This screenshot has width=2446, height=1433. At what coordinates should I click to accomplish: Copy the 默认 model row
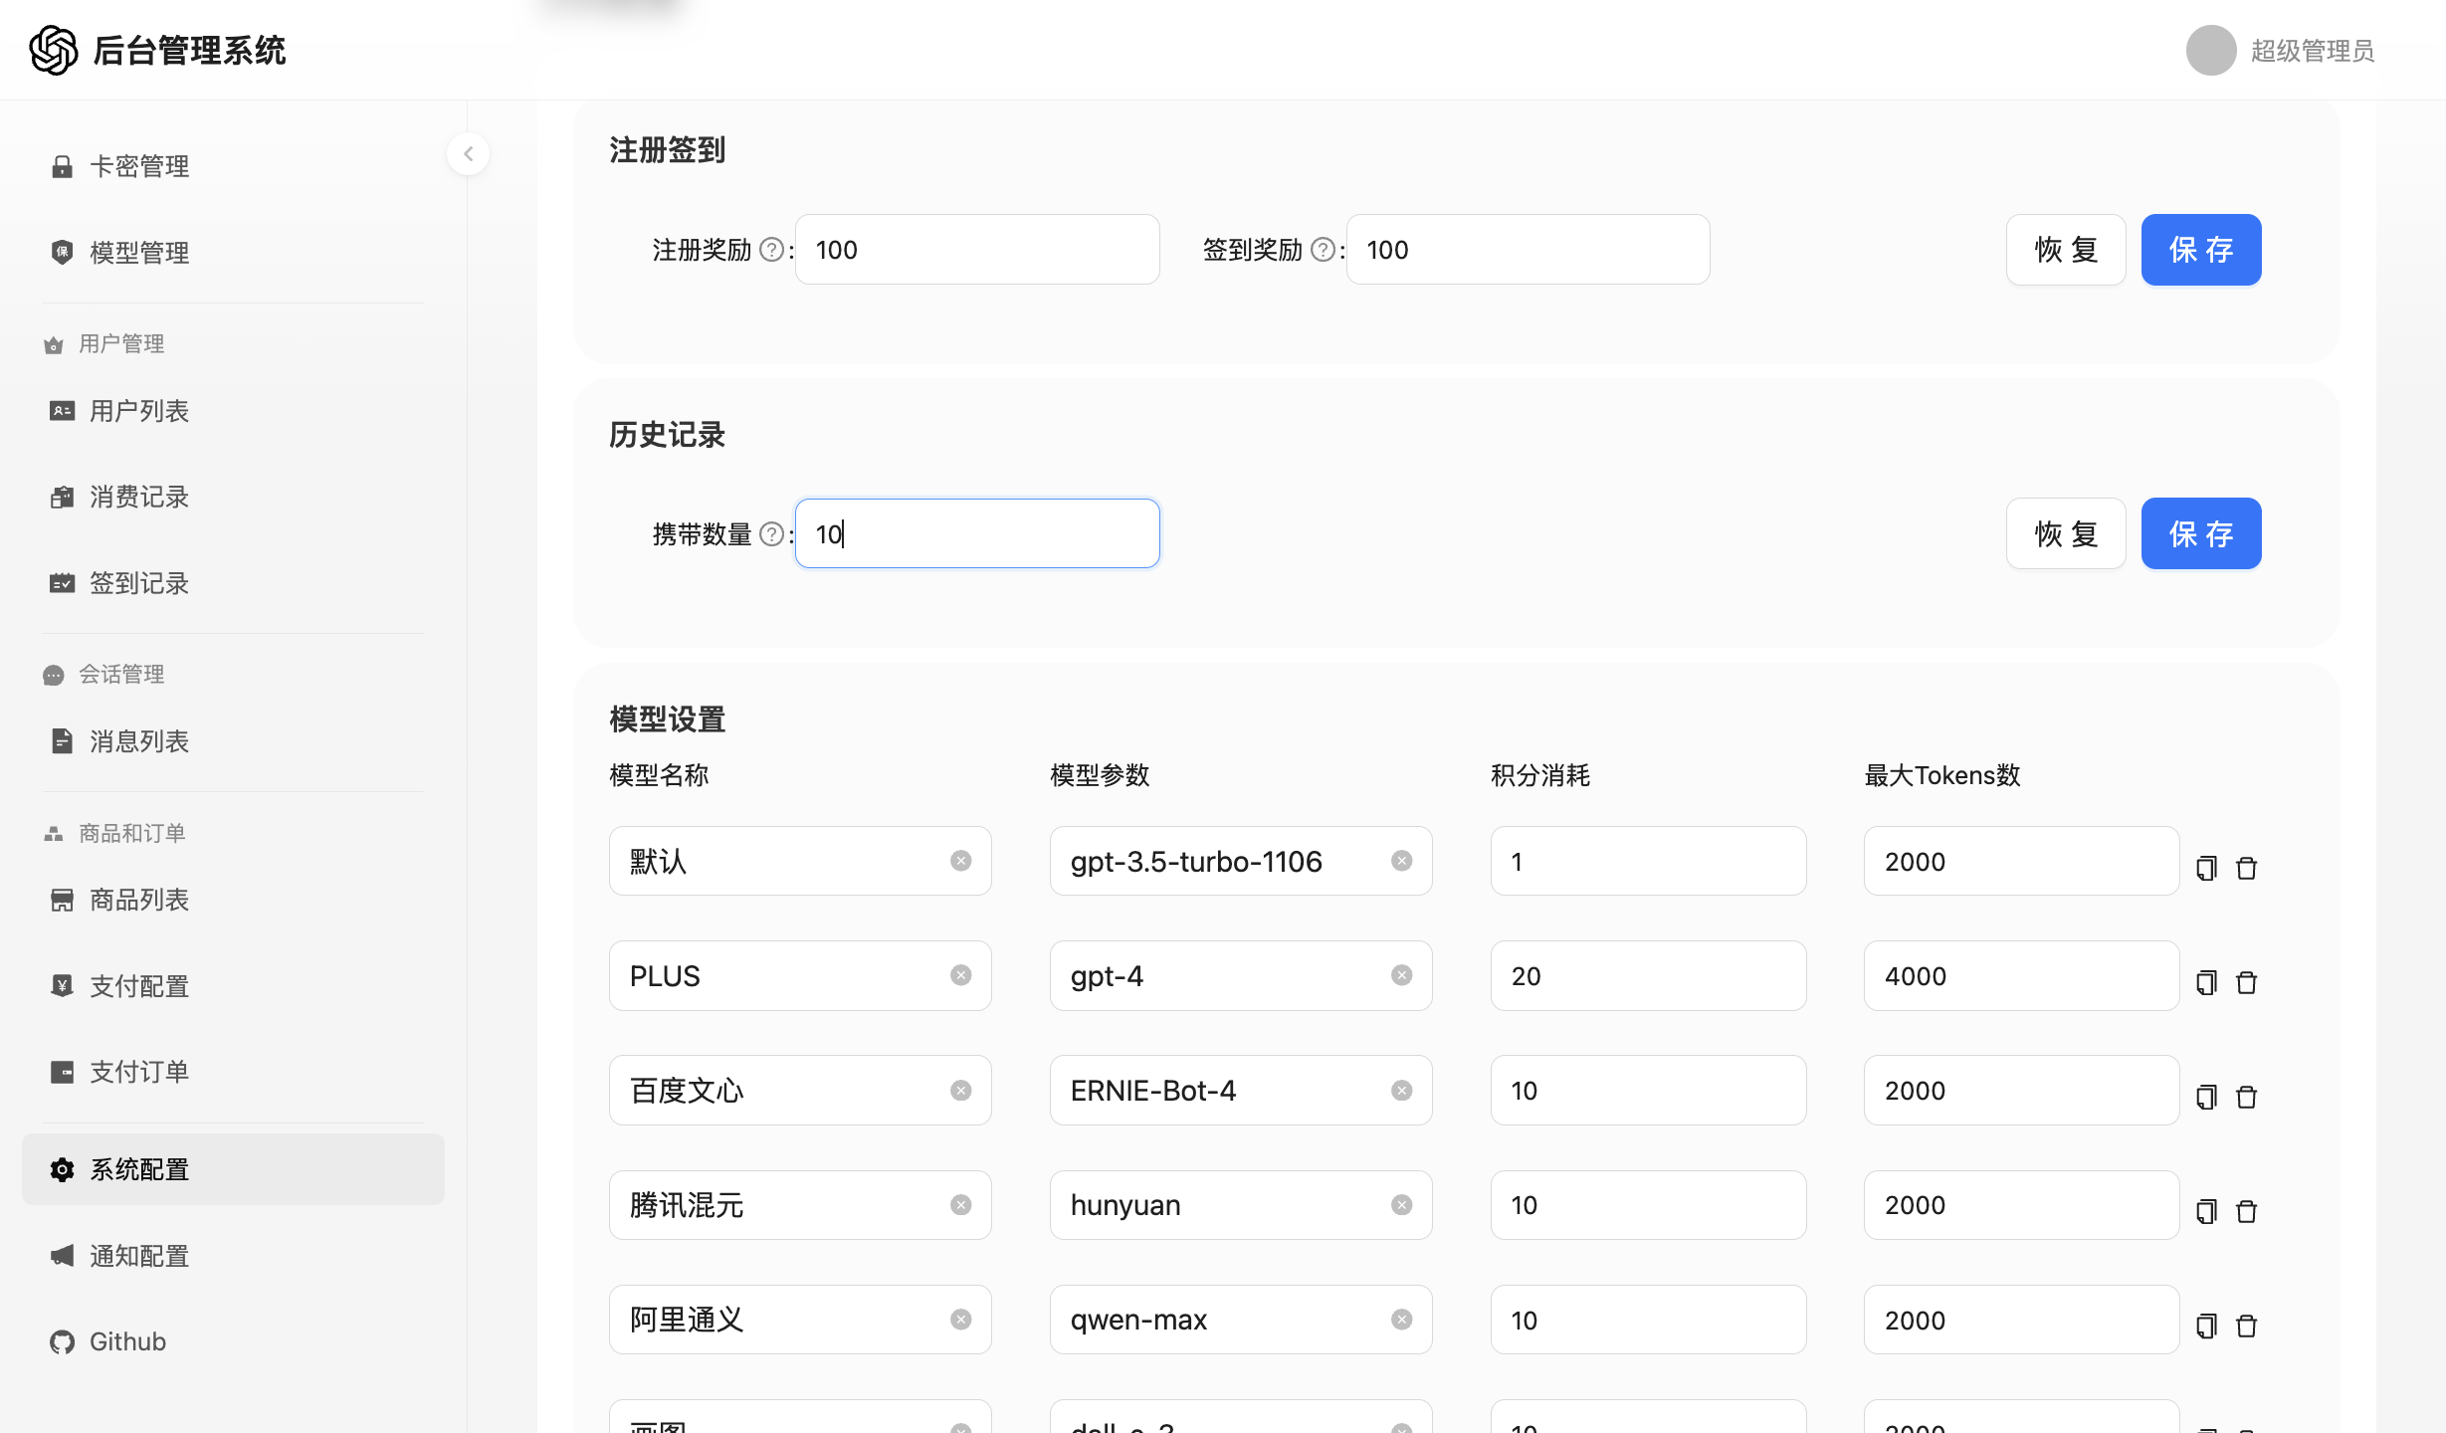pos(2206,868)
